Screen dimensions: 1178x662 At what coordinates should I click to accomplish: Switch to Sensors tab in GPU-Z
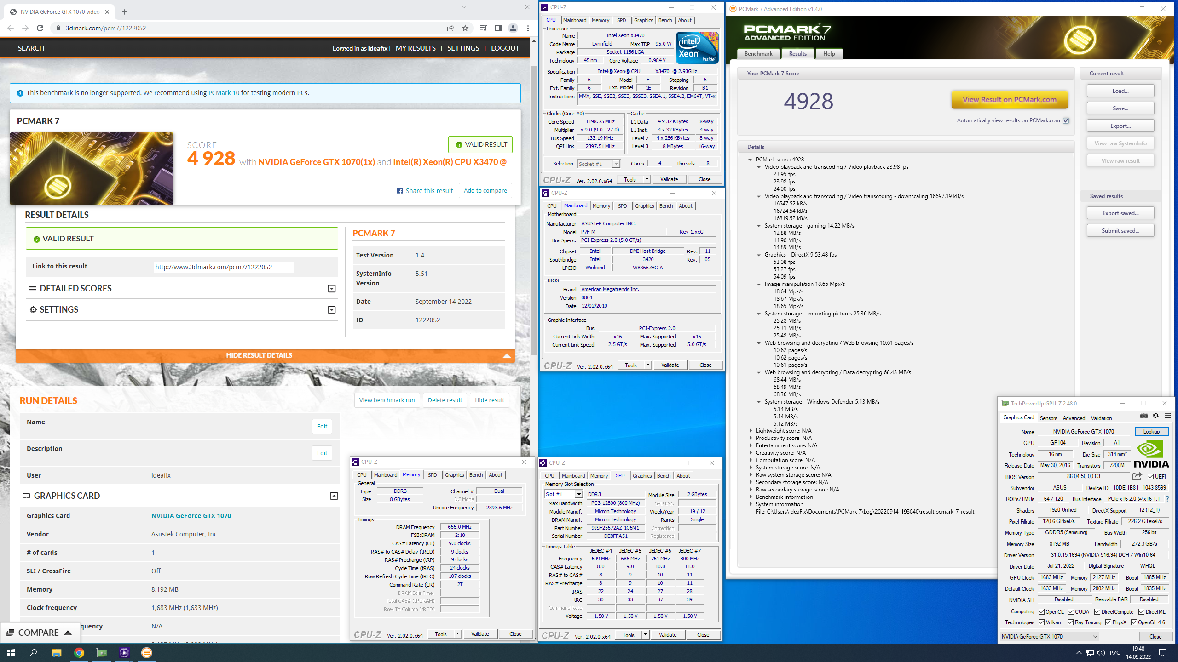pos(1048,418)
